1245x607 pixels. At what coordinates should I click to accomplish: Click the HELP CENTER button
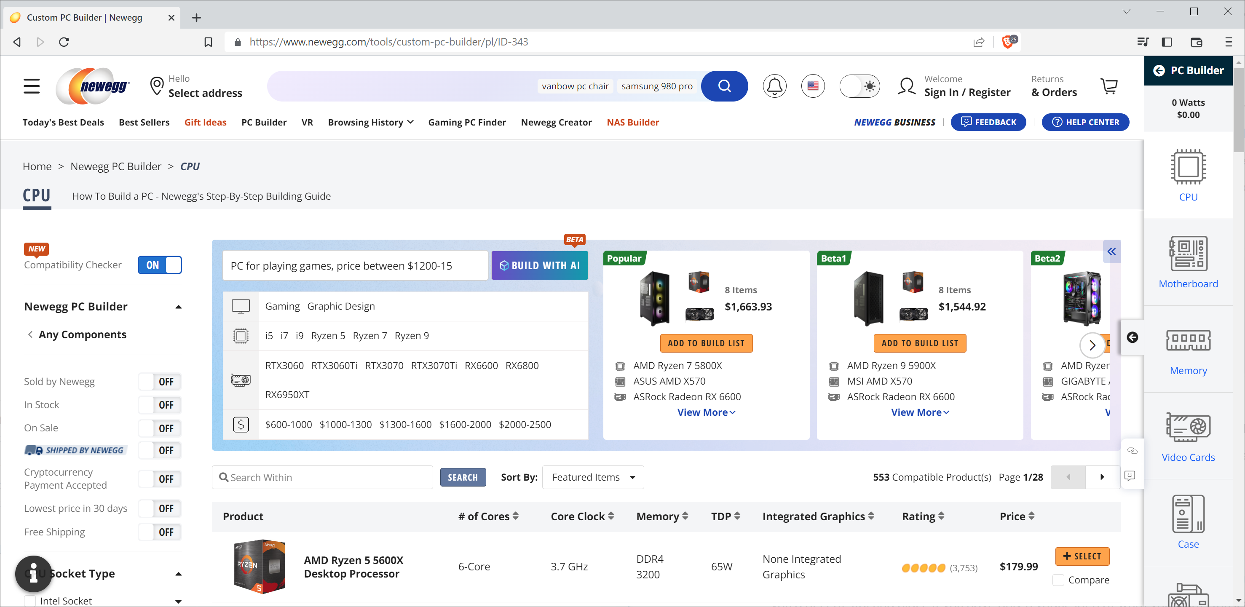[x=1085, y=122]
